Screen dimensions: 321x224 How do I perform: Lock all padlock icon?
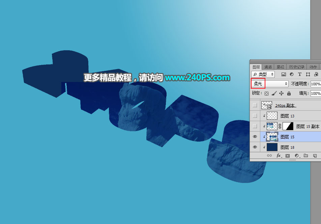pyautogui.click(x=289, y=93)
